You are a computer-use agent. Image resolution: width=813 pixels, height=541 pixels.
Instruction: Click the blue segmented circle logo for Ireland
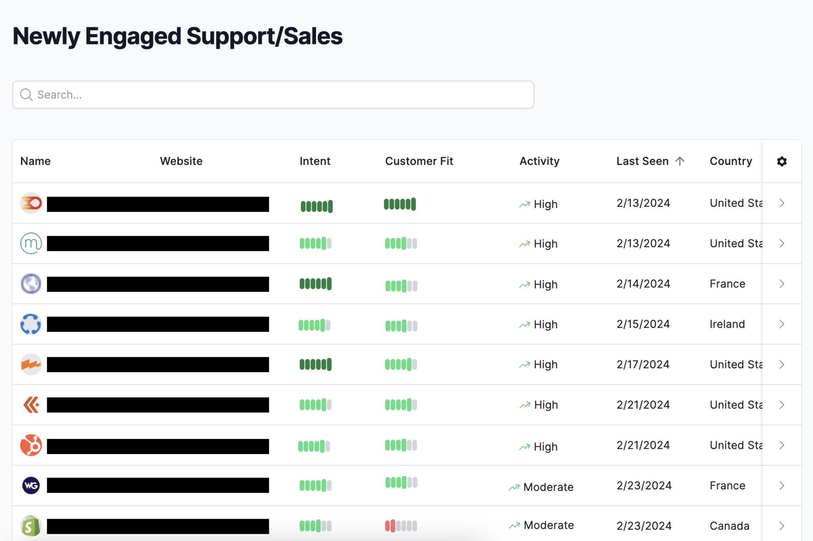pos(31,324)
